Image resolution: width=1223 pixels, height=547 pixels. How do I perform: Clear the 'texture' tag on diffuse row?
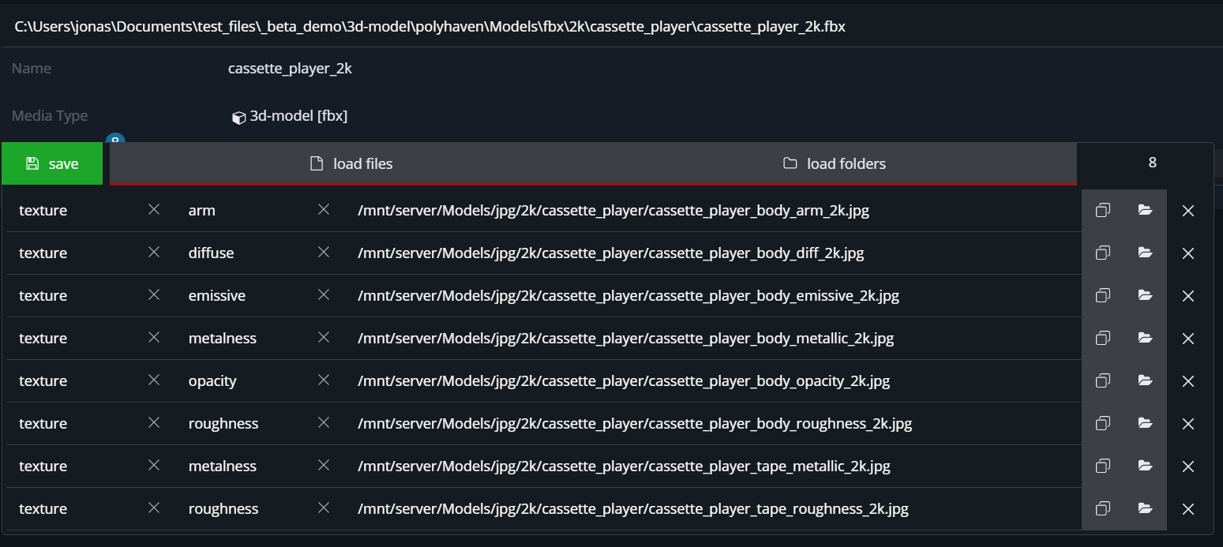(x=154, y=253)
